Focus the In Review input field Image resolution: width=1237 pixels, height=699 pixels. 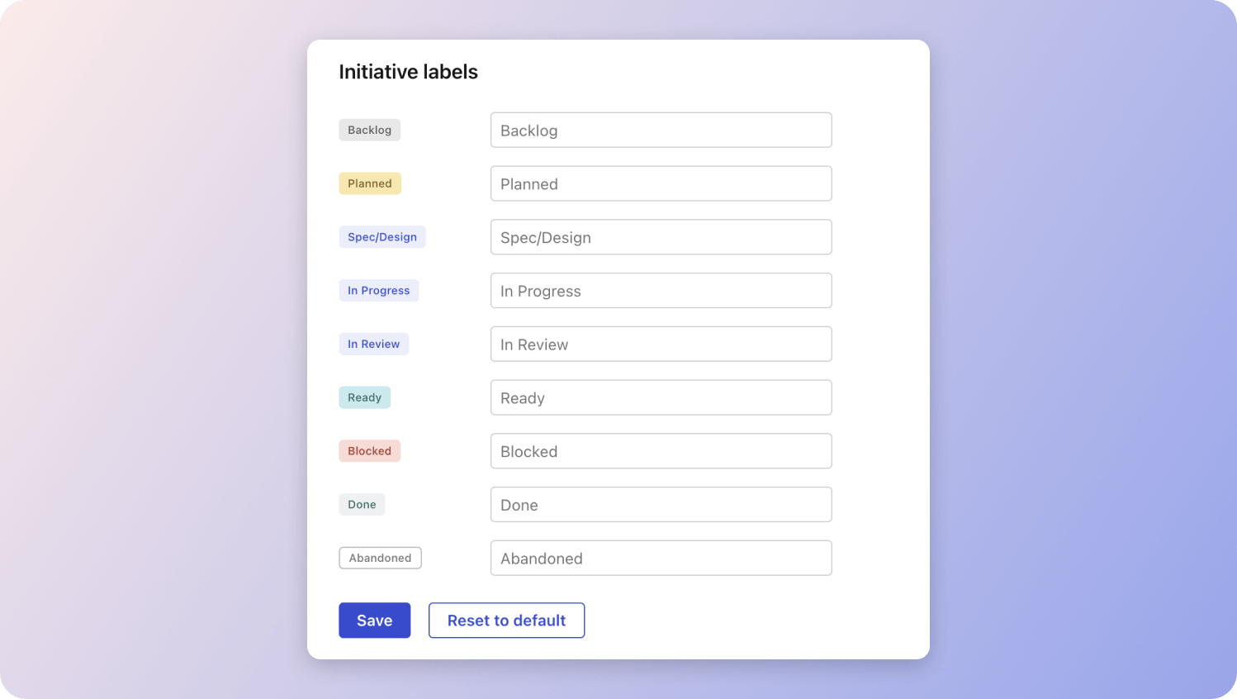click(661, 345)
